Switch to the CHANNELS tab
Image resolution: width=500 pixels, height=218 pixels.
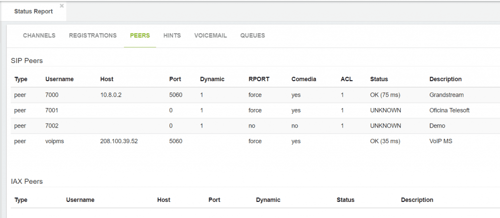tap(39, 35)
